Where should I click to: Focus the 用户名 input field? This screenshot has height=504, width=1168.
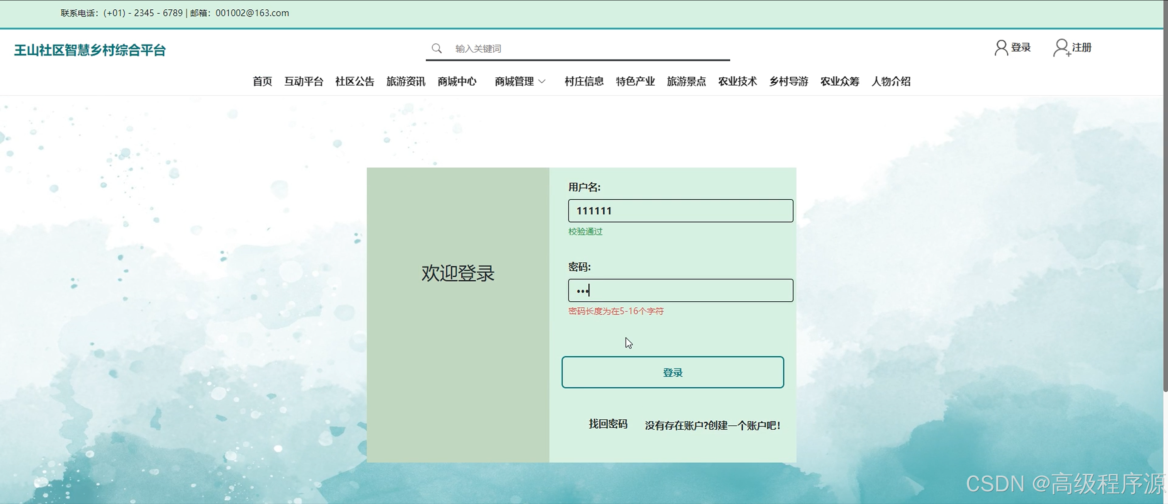point(680,211)
